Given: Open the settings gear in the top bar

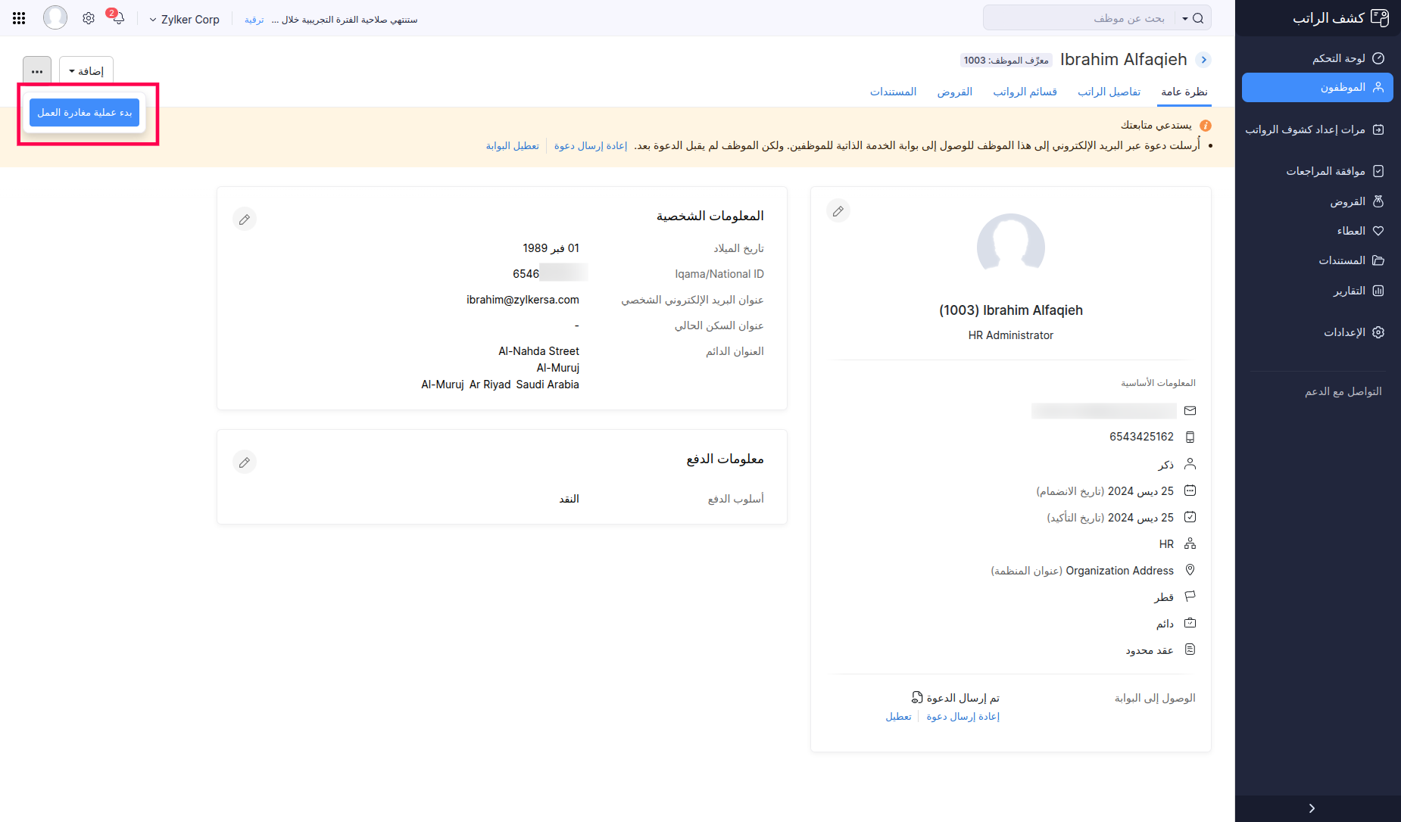Looking at the screenshot, I should pyautogui.click(x=89, y=17).
